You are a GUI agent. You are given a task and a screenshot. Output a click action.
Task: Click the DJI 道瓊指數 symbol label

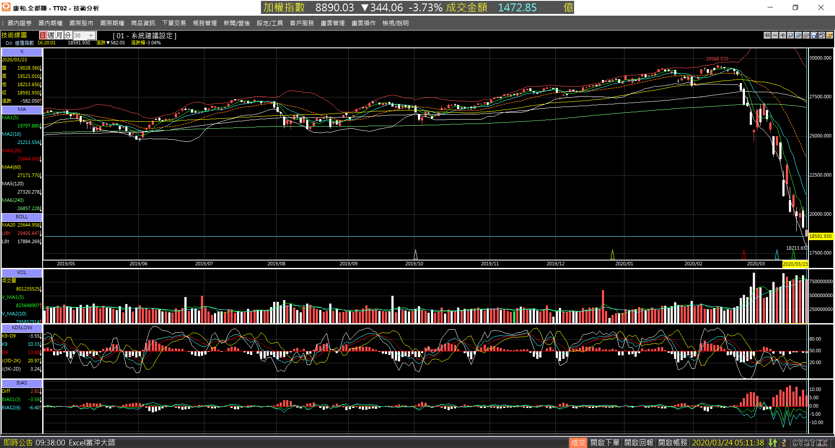point(20,43)
